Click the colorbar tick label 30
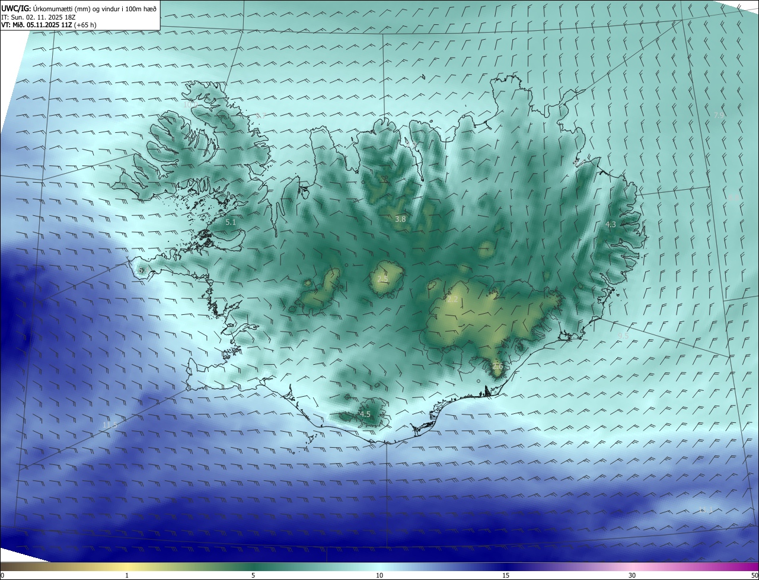The width and height of the screenshot is (759, 580). click(x=632, y=575)
